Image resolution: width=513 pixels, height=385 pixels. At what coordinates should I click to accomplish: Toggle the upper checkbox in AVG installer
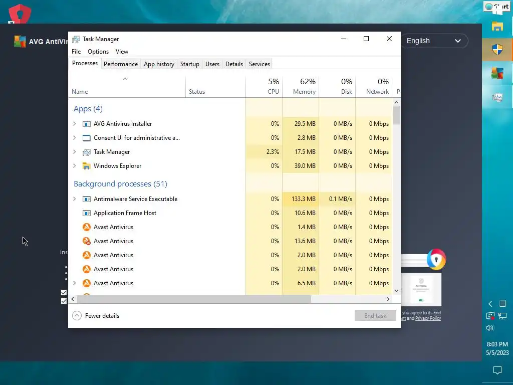click(x=64, y=292)
